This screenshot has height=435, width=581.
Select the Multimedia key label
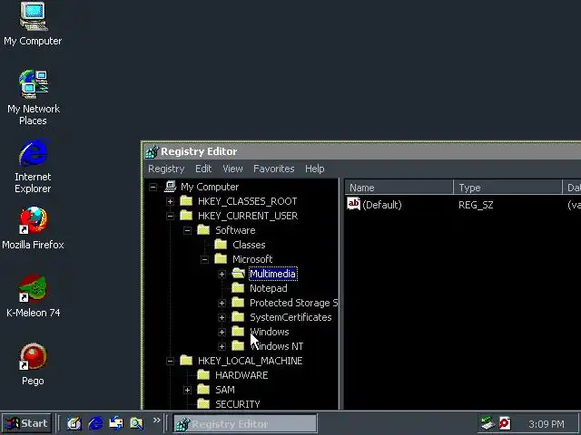[272, 274]
